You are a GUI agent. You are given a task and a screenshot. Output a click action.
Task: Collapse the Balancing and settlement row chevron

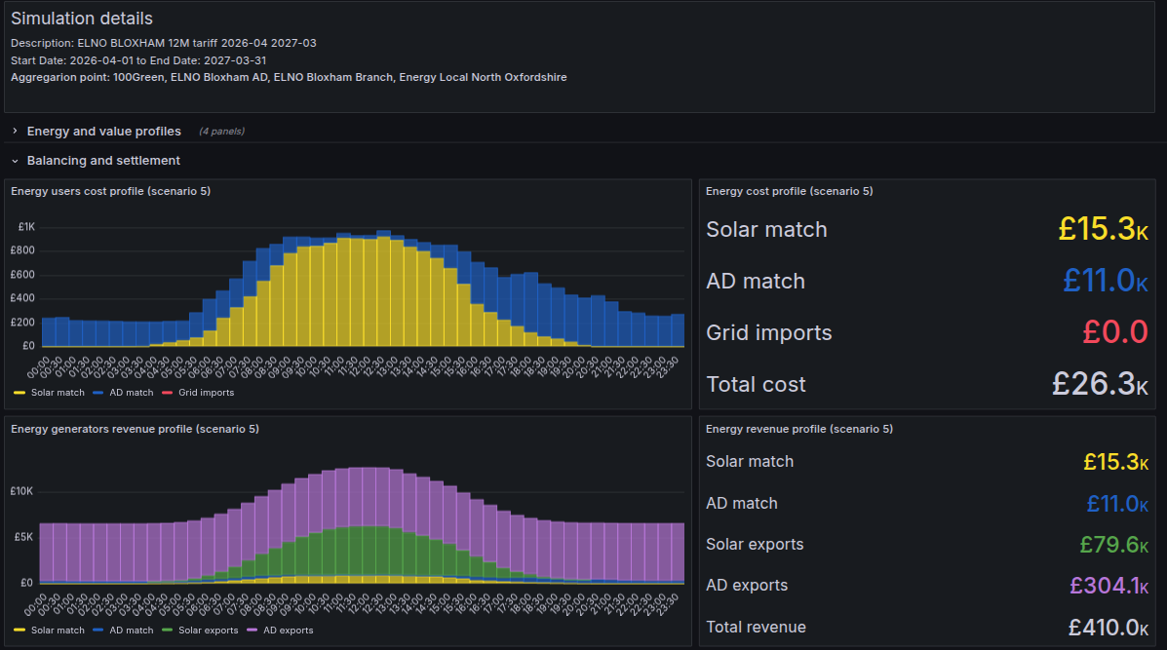tap(15, 161)
